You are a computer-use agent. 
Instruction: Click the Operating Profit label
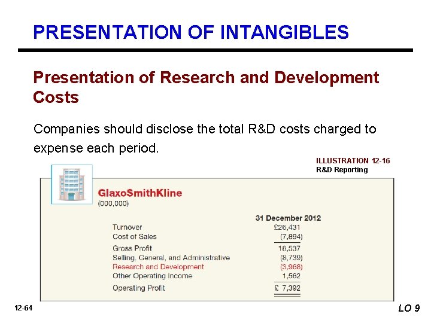point(138,288)
